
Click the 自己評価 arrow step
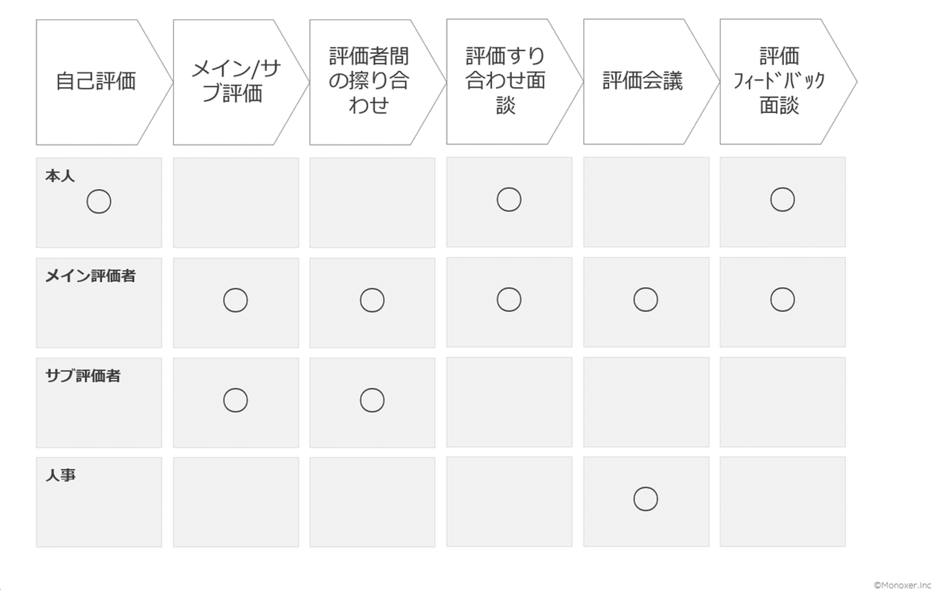point(96,82)
